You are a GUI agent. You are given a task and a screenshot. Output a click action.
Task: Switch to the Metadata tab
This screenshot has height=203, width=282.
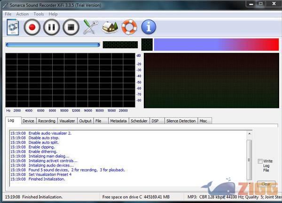tap(118, 121)
